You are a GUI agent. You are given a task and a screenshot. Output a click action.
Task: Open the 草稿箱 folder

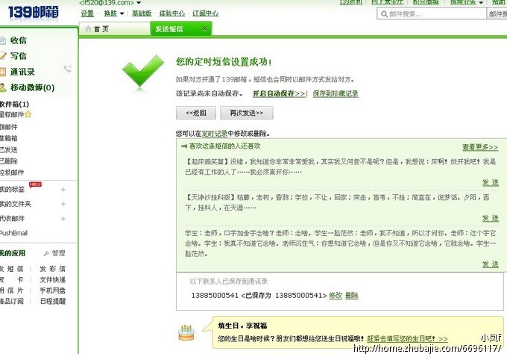point(9,138)
